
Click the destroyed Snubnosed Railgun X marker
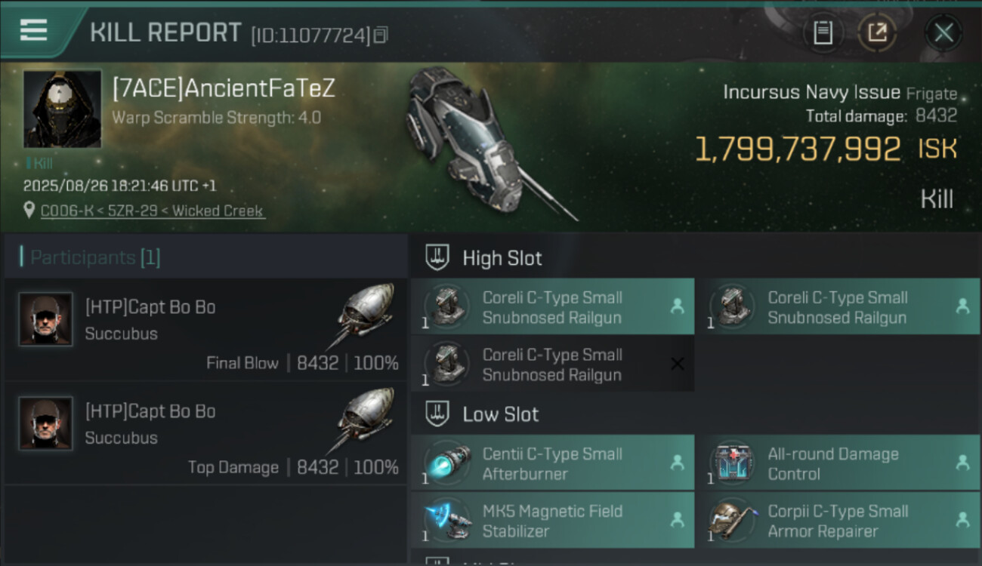click(x=678, y=365)
